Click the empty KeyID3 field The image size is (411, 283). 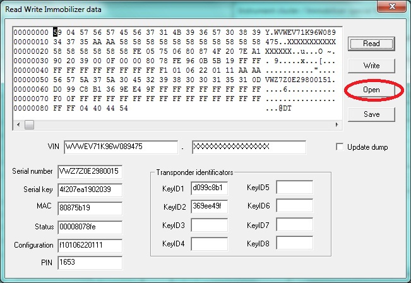(x=209, y=225)
